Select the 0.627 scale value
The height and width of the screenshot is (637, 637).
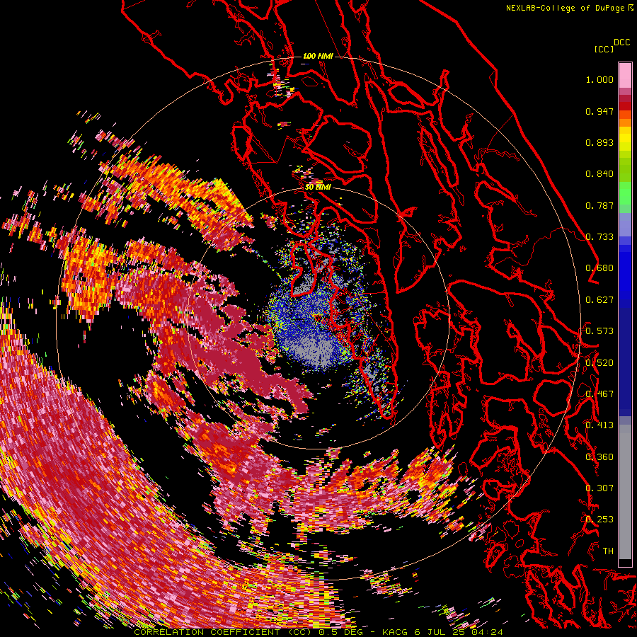[599, 300]
